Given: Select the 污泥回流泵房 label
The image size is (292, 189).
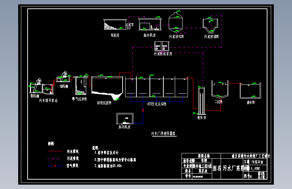Looking at the screenshot, I should pyautogui.click(x=163, y=54).
